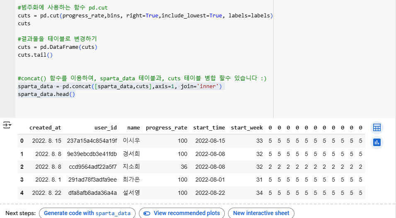396x218 pixels.
Task: Click the start_week column header
Action: [247, 128]
